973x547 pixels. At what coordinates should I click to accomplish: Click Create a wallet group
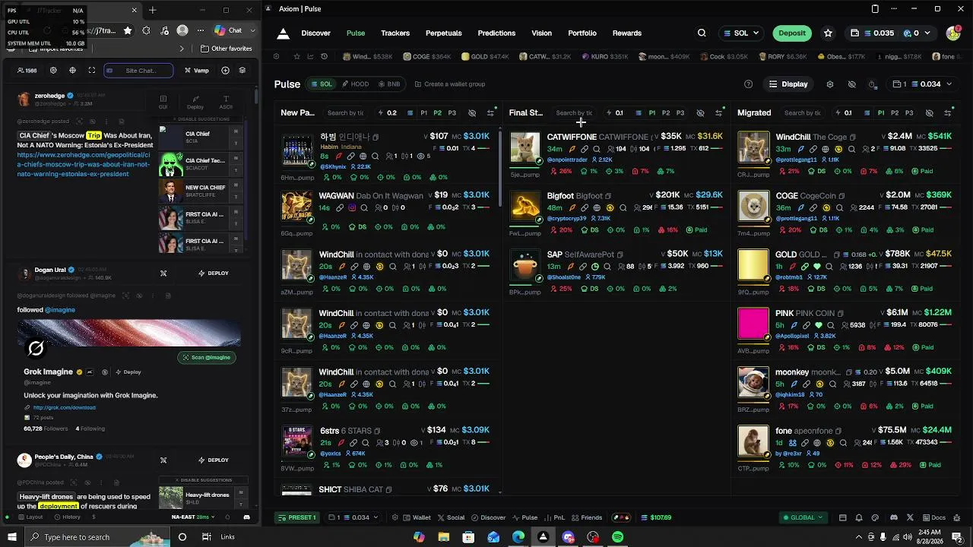pyautogui.click(x=449, y=84)
